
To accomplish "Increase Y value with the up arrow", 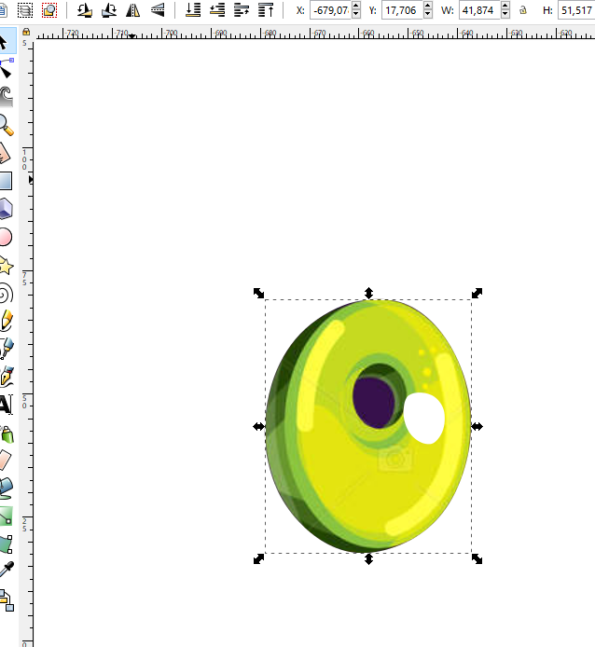I will point(427,7).
